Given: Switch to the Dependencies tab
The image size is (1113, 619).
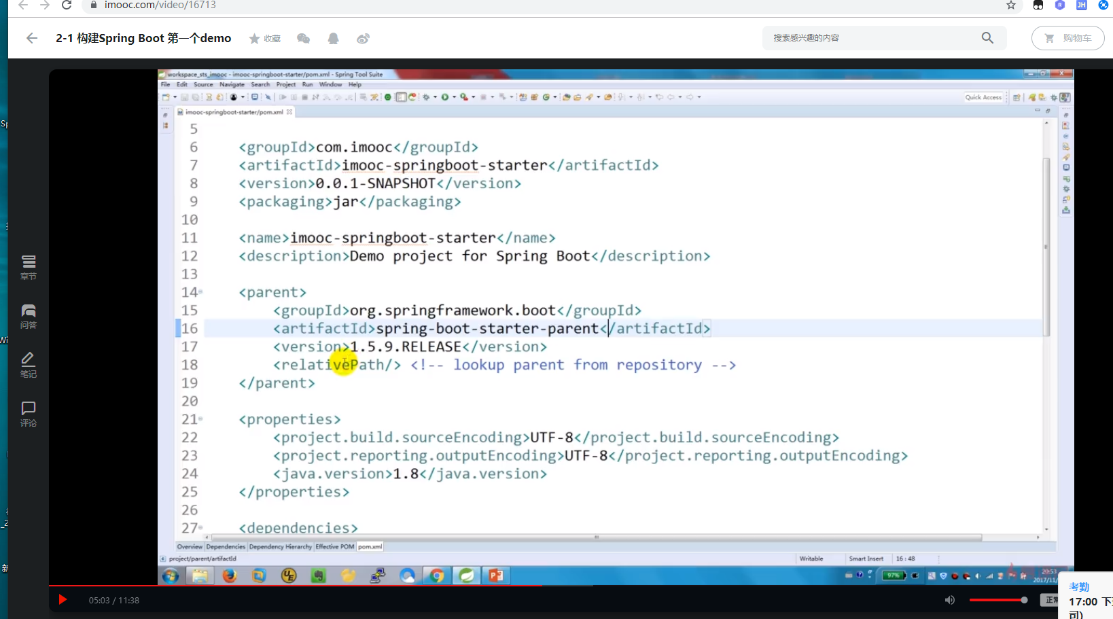Looking at the screenshot, I should (226, 546).
